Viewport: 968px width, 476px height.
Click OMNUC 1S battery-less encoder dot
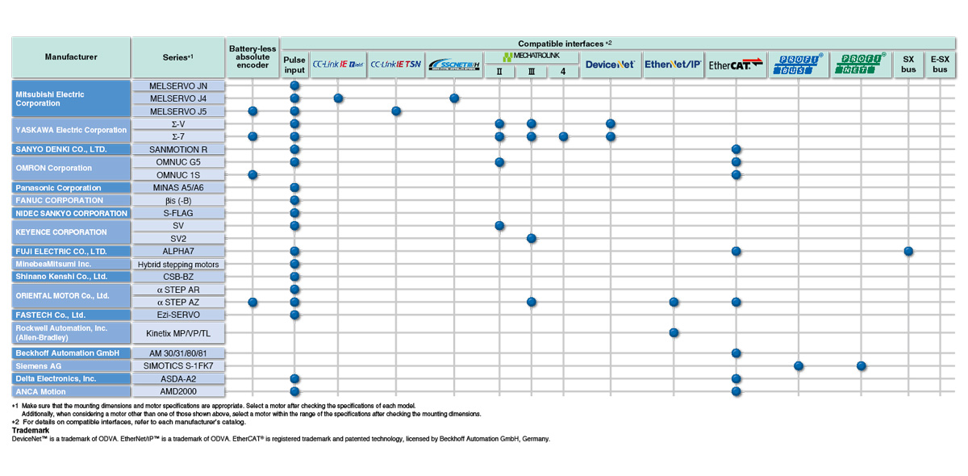pos(252,174)
